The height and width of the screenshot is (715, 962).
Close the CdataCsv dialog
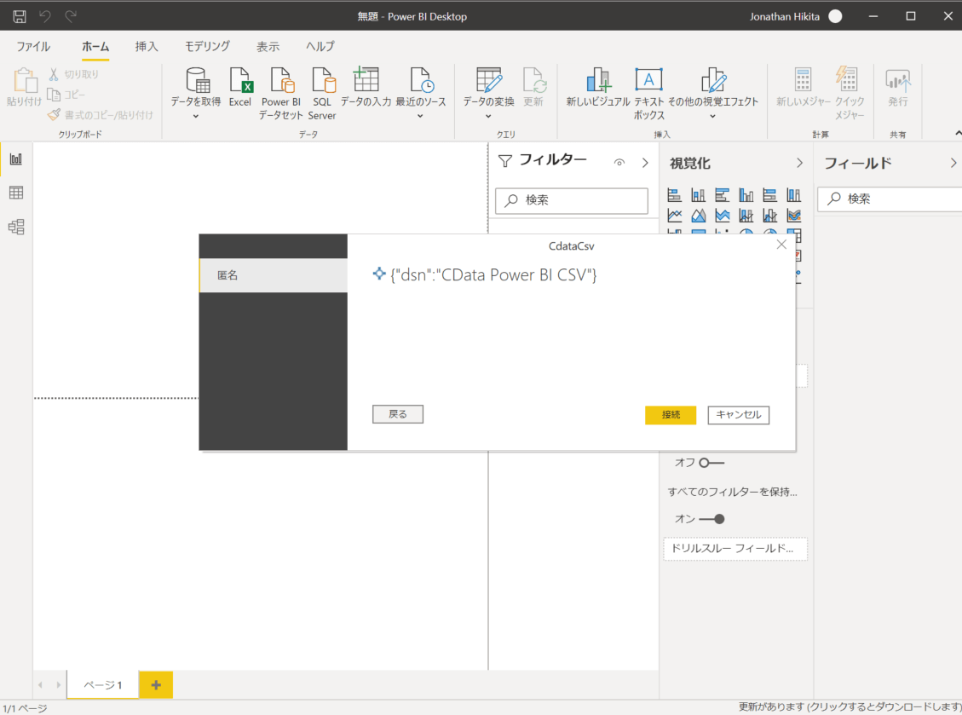pos(781,245)
